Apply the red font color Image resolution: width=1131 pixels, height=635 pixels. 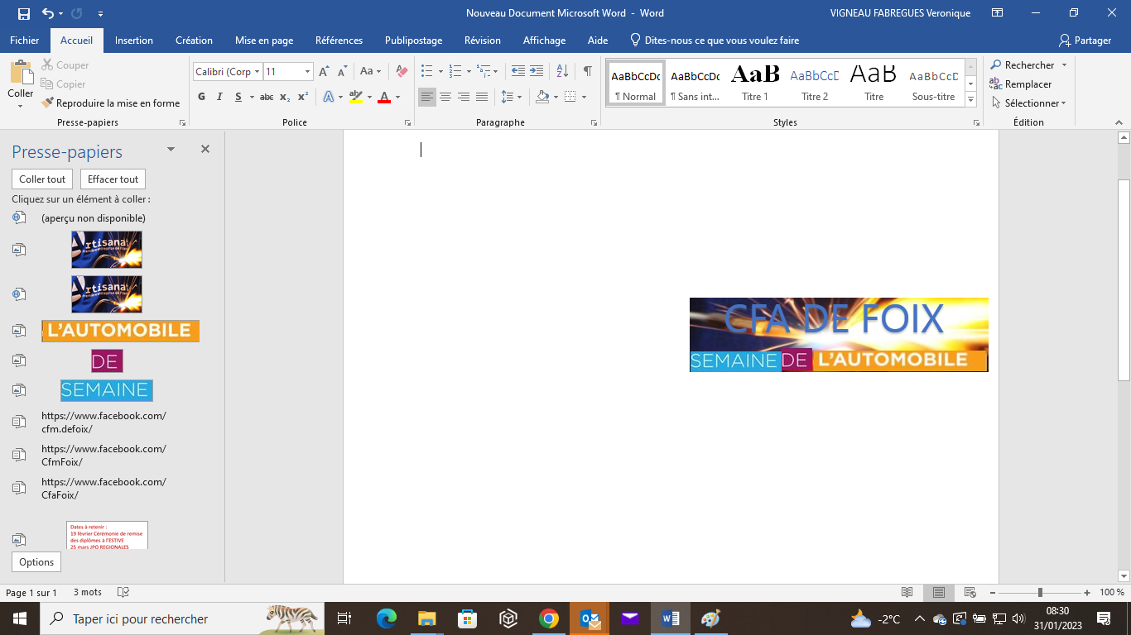click(x=383, y=97)
